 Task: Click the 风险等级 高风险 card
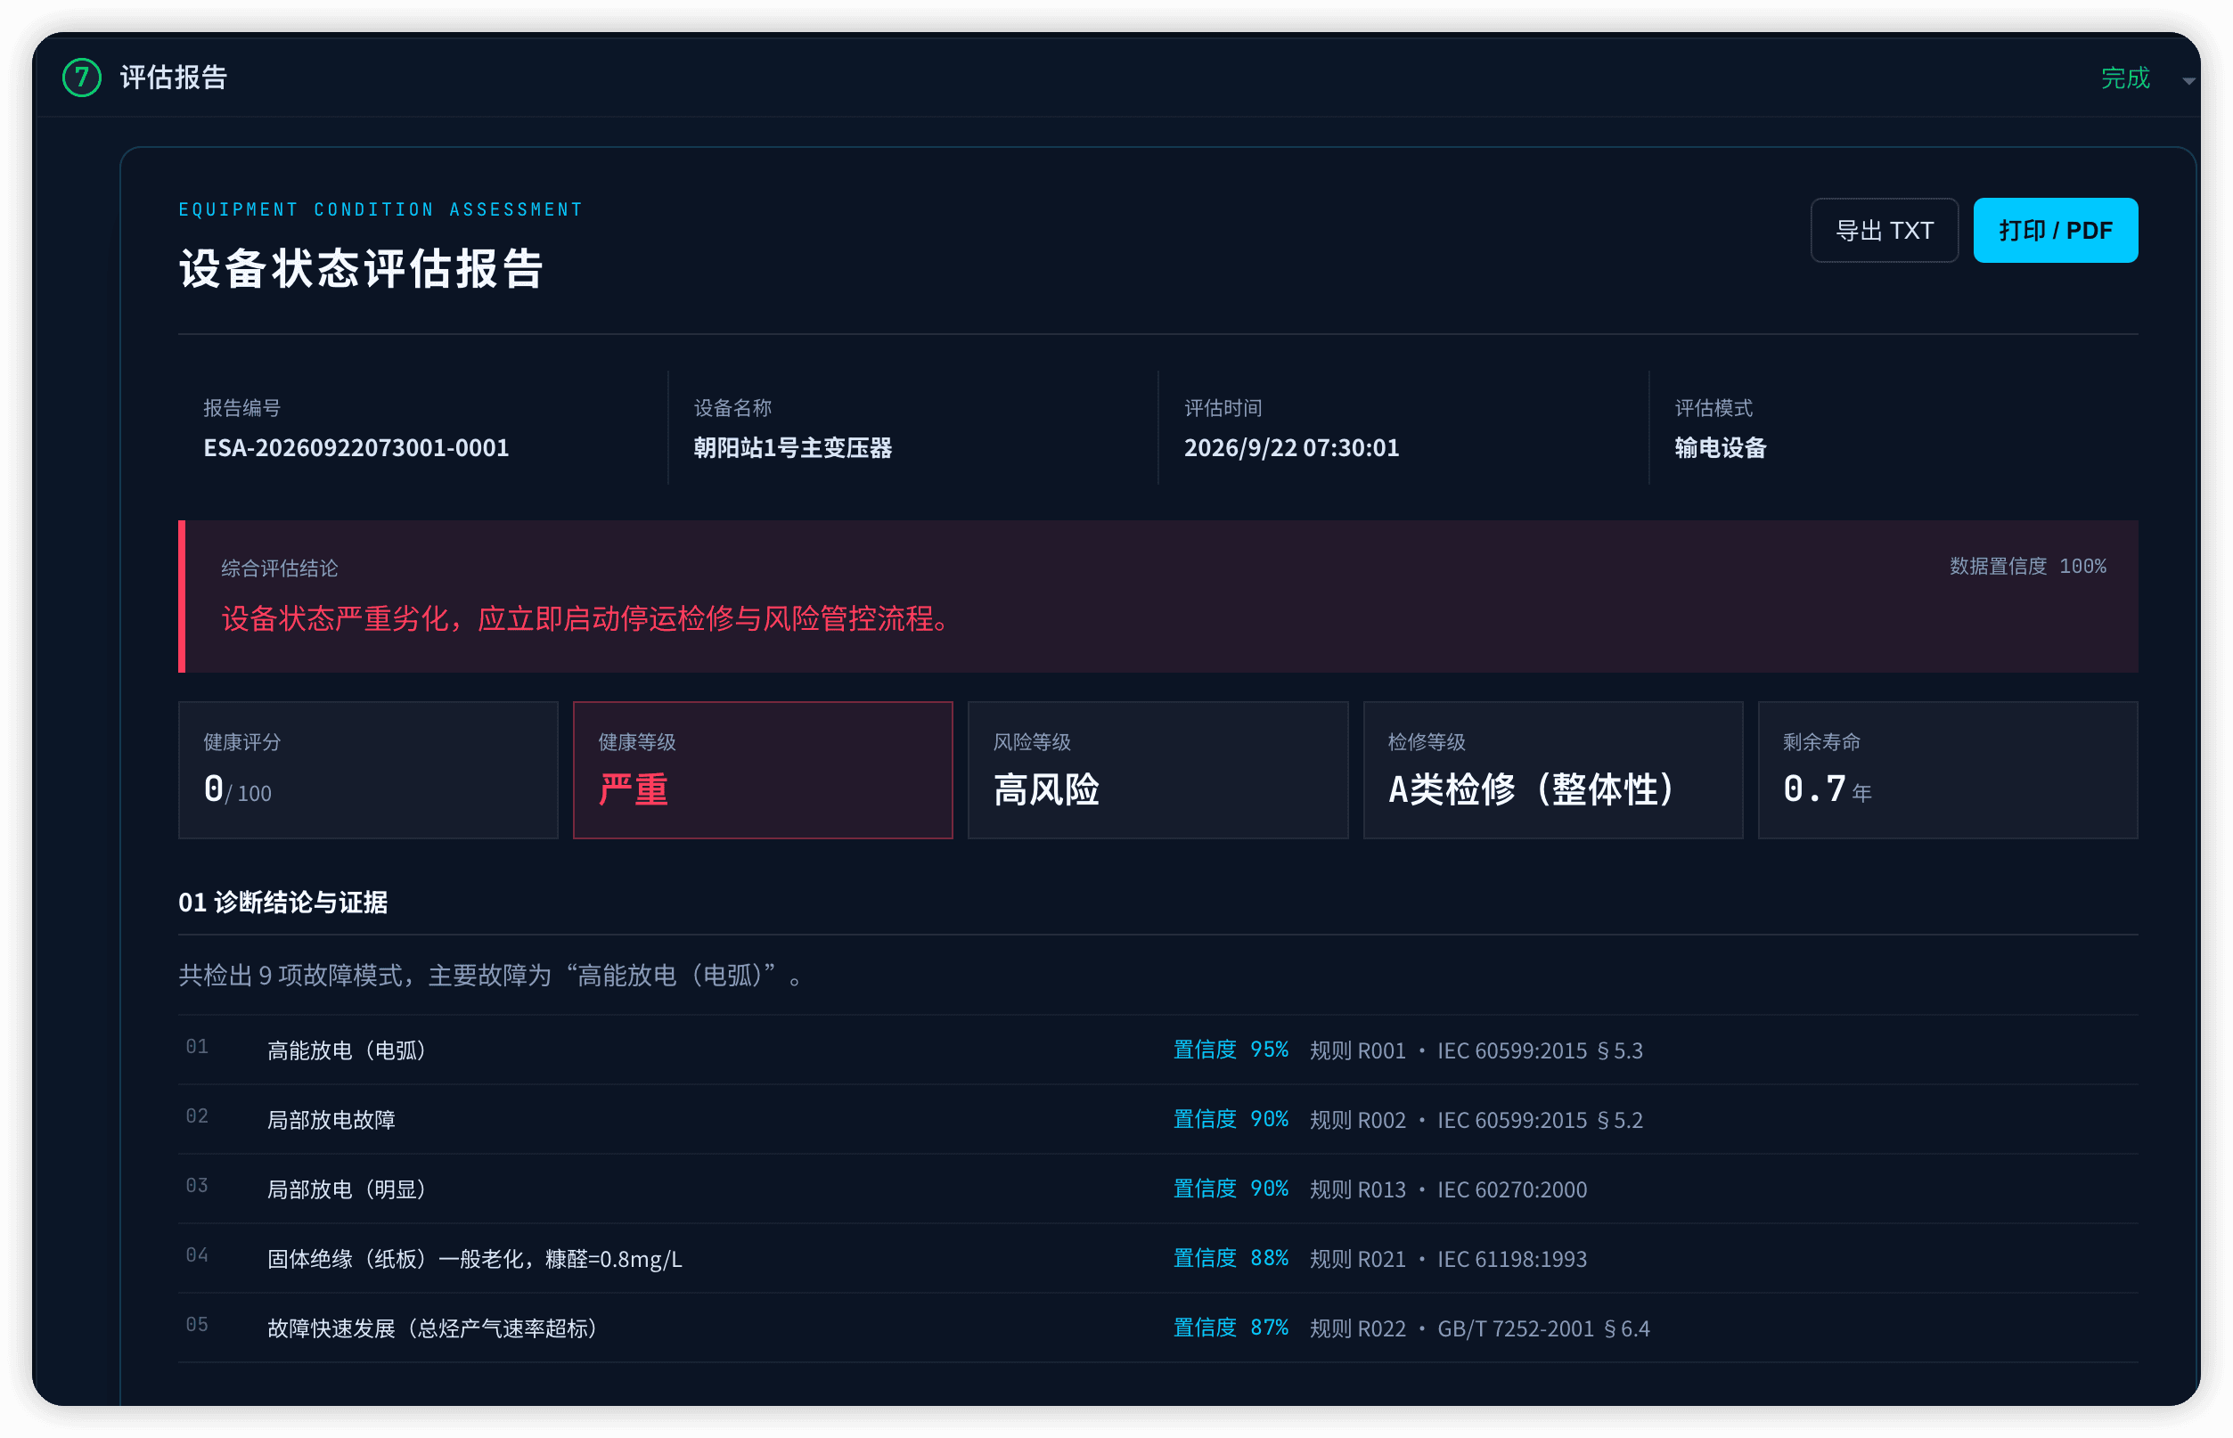(1157, 770)
